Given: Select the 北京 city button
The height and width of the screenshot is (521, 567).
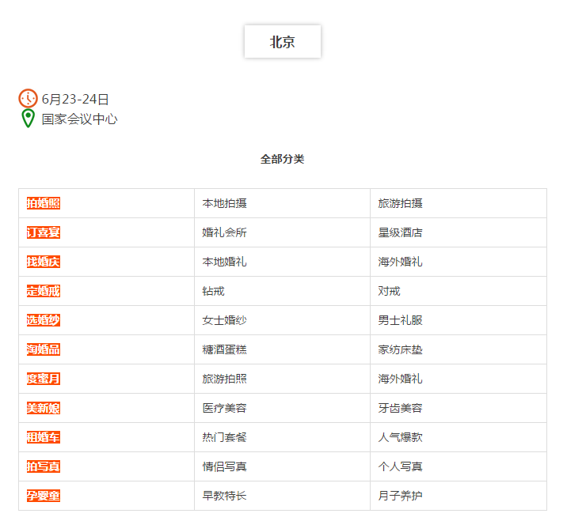Looking at the screenshot, I should click(283, 42).
